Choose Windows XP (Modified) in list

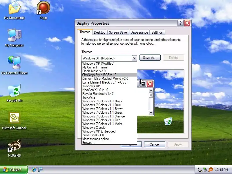tap(109, 64)
